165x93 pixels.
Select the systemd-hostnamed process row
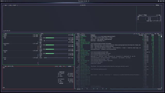coord(118,44)
